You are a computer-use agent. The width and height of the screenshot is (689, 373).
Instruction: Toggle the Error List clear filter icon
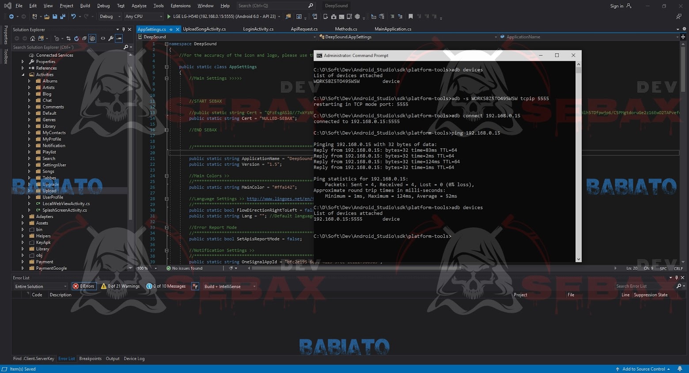coord(195,286)
